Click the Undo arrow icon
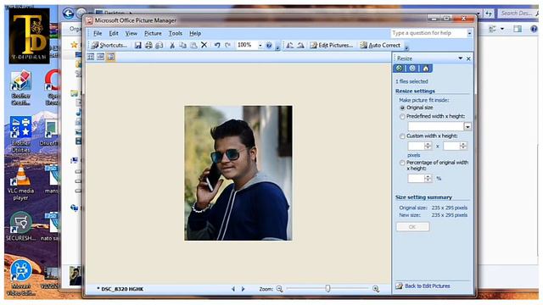This screenshot has width=543, height=305. [217, 45]
